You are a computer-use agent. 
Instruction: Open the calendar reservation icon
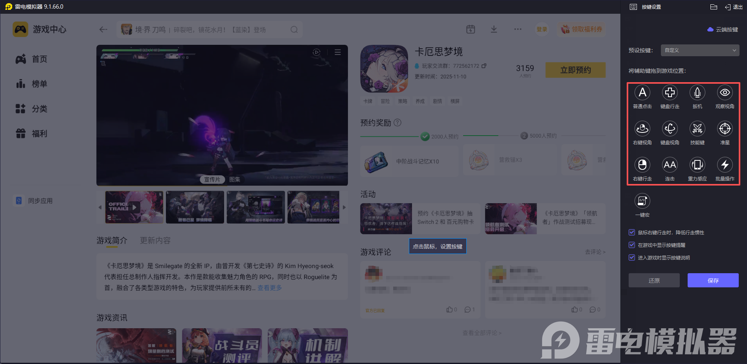pos(471,29)
